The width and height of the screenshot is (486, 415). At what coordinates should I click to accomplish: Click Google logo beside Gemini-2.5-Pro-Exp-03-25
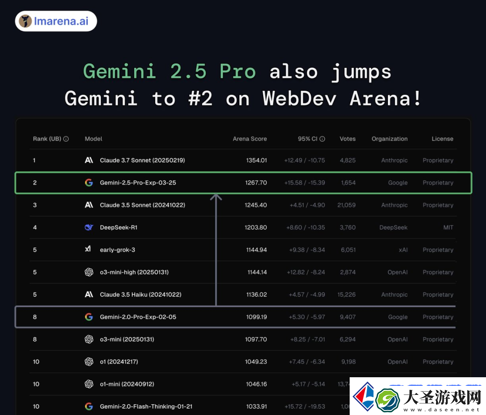89,183
